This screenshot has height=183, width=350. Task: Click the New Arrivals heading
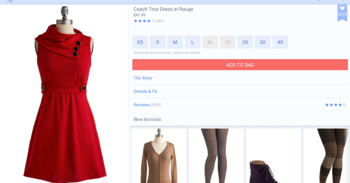pos(147,119)
